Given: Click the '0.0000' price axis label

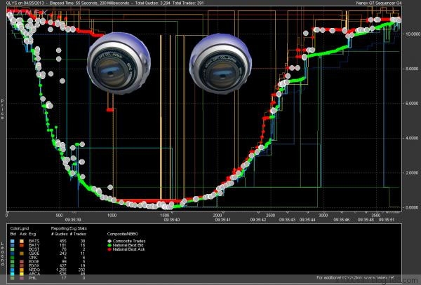Looking at the screenshot, I should [x=412, y=207].
